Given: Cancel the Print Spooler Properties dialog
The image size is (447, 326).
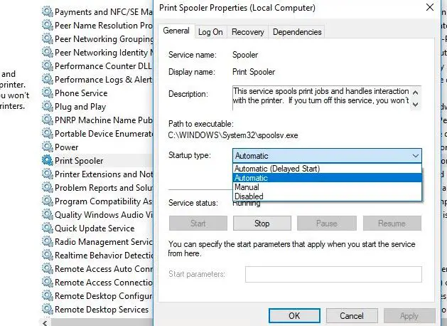Looking at the screenshot, I should pyautogui.click(x=352, y=315).
